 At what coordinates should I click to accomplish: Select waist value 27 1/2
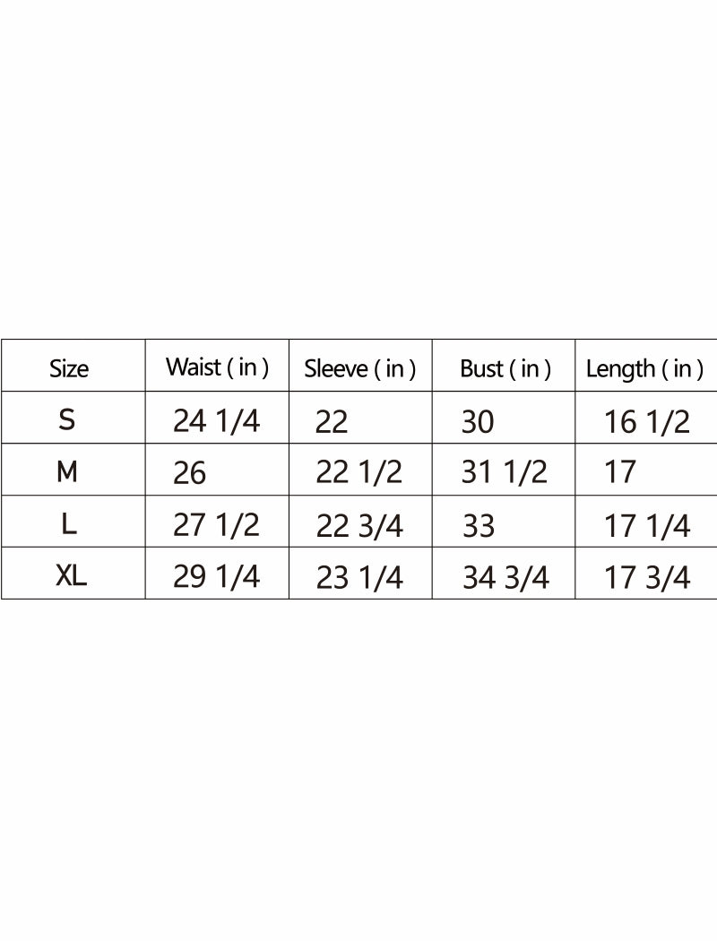tap(216, 524)
